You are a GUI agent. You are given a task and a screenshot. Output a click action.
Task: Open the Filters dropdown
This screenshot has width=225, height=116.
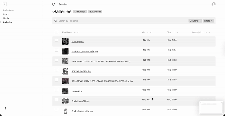[x=208, y=21]
